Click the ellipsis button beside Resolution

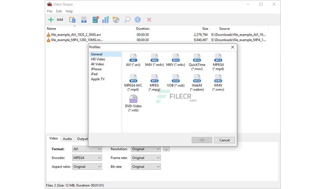point(166,149)
